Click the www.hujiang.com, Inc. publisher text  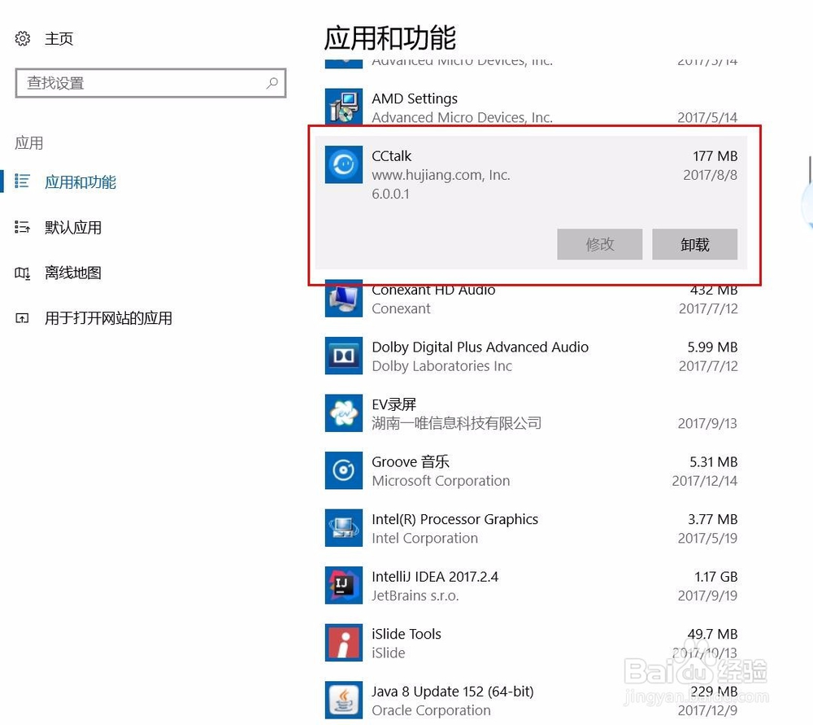(441, 175)
